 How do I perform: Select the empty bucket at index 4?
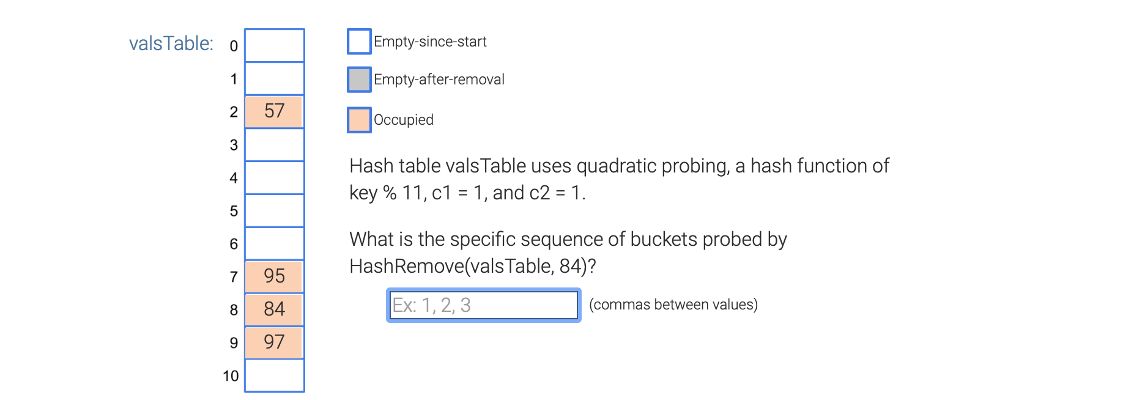point(273,177)
